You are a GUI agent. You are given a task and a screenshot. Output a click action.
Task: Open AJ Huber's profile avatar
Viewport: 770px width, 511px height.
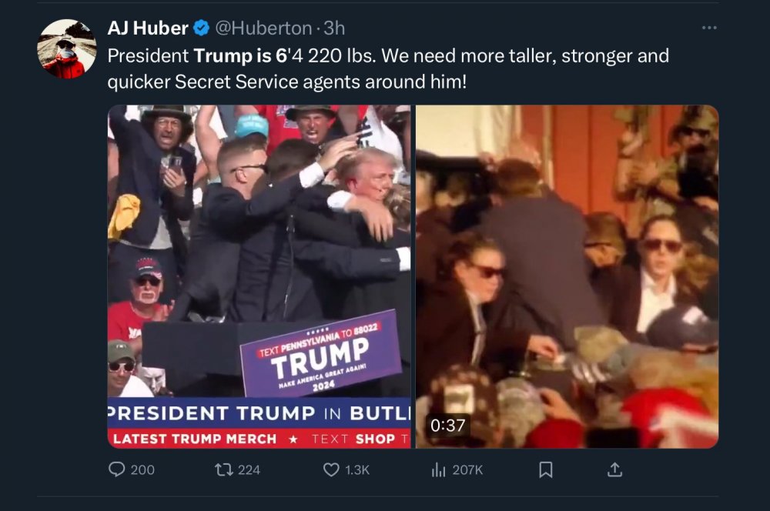[x=67, y=48]
